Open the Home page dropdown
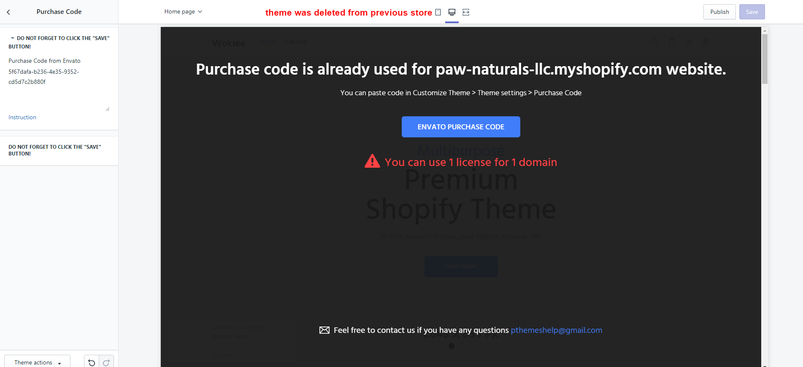This screenshot has height=367, width=803. point(183,12)
